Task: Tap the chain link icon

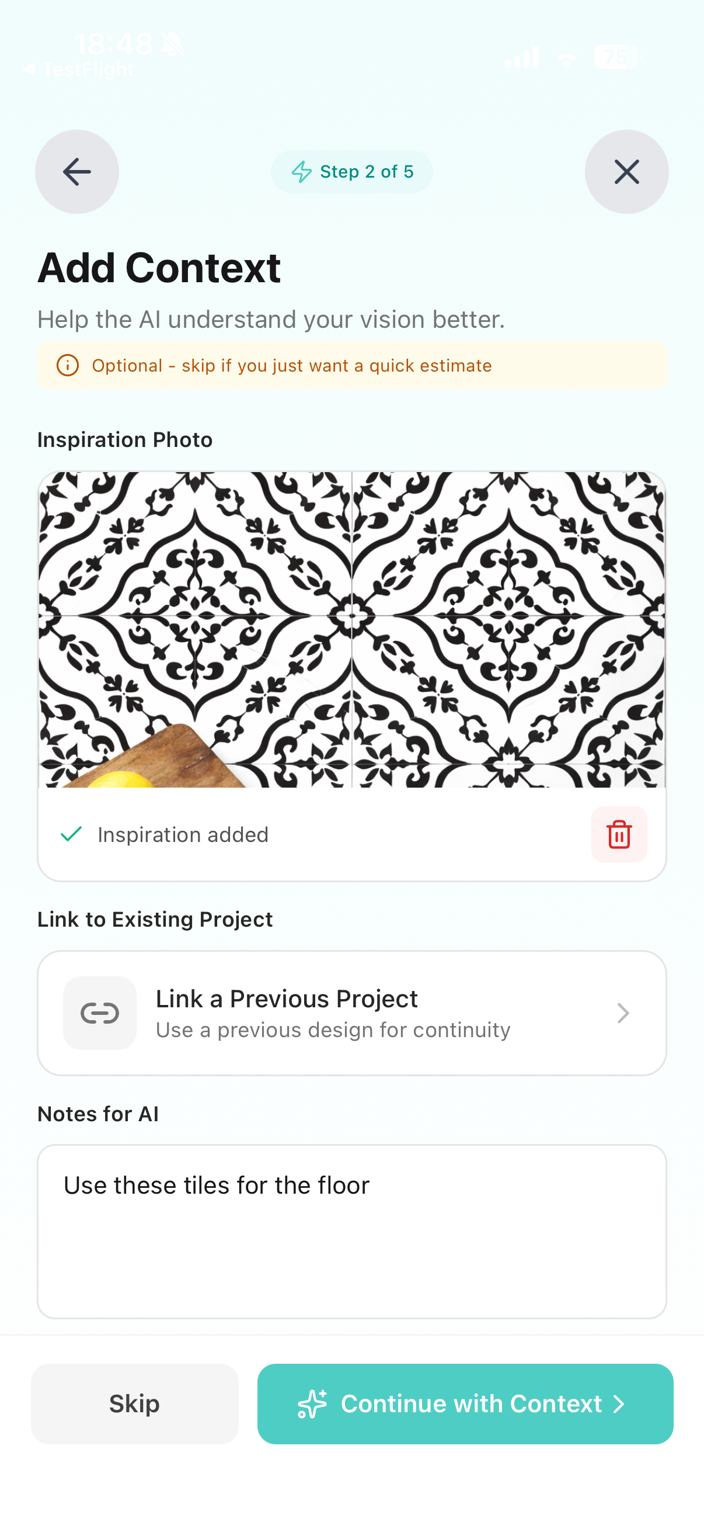Action: (100, 1013)
